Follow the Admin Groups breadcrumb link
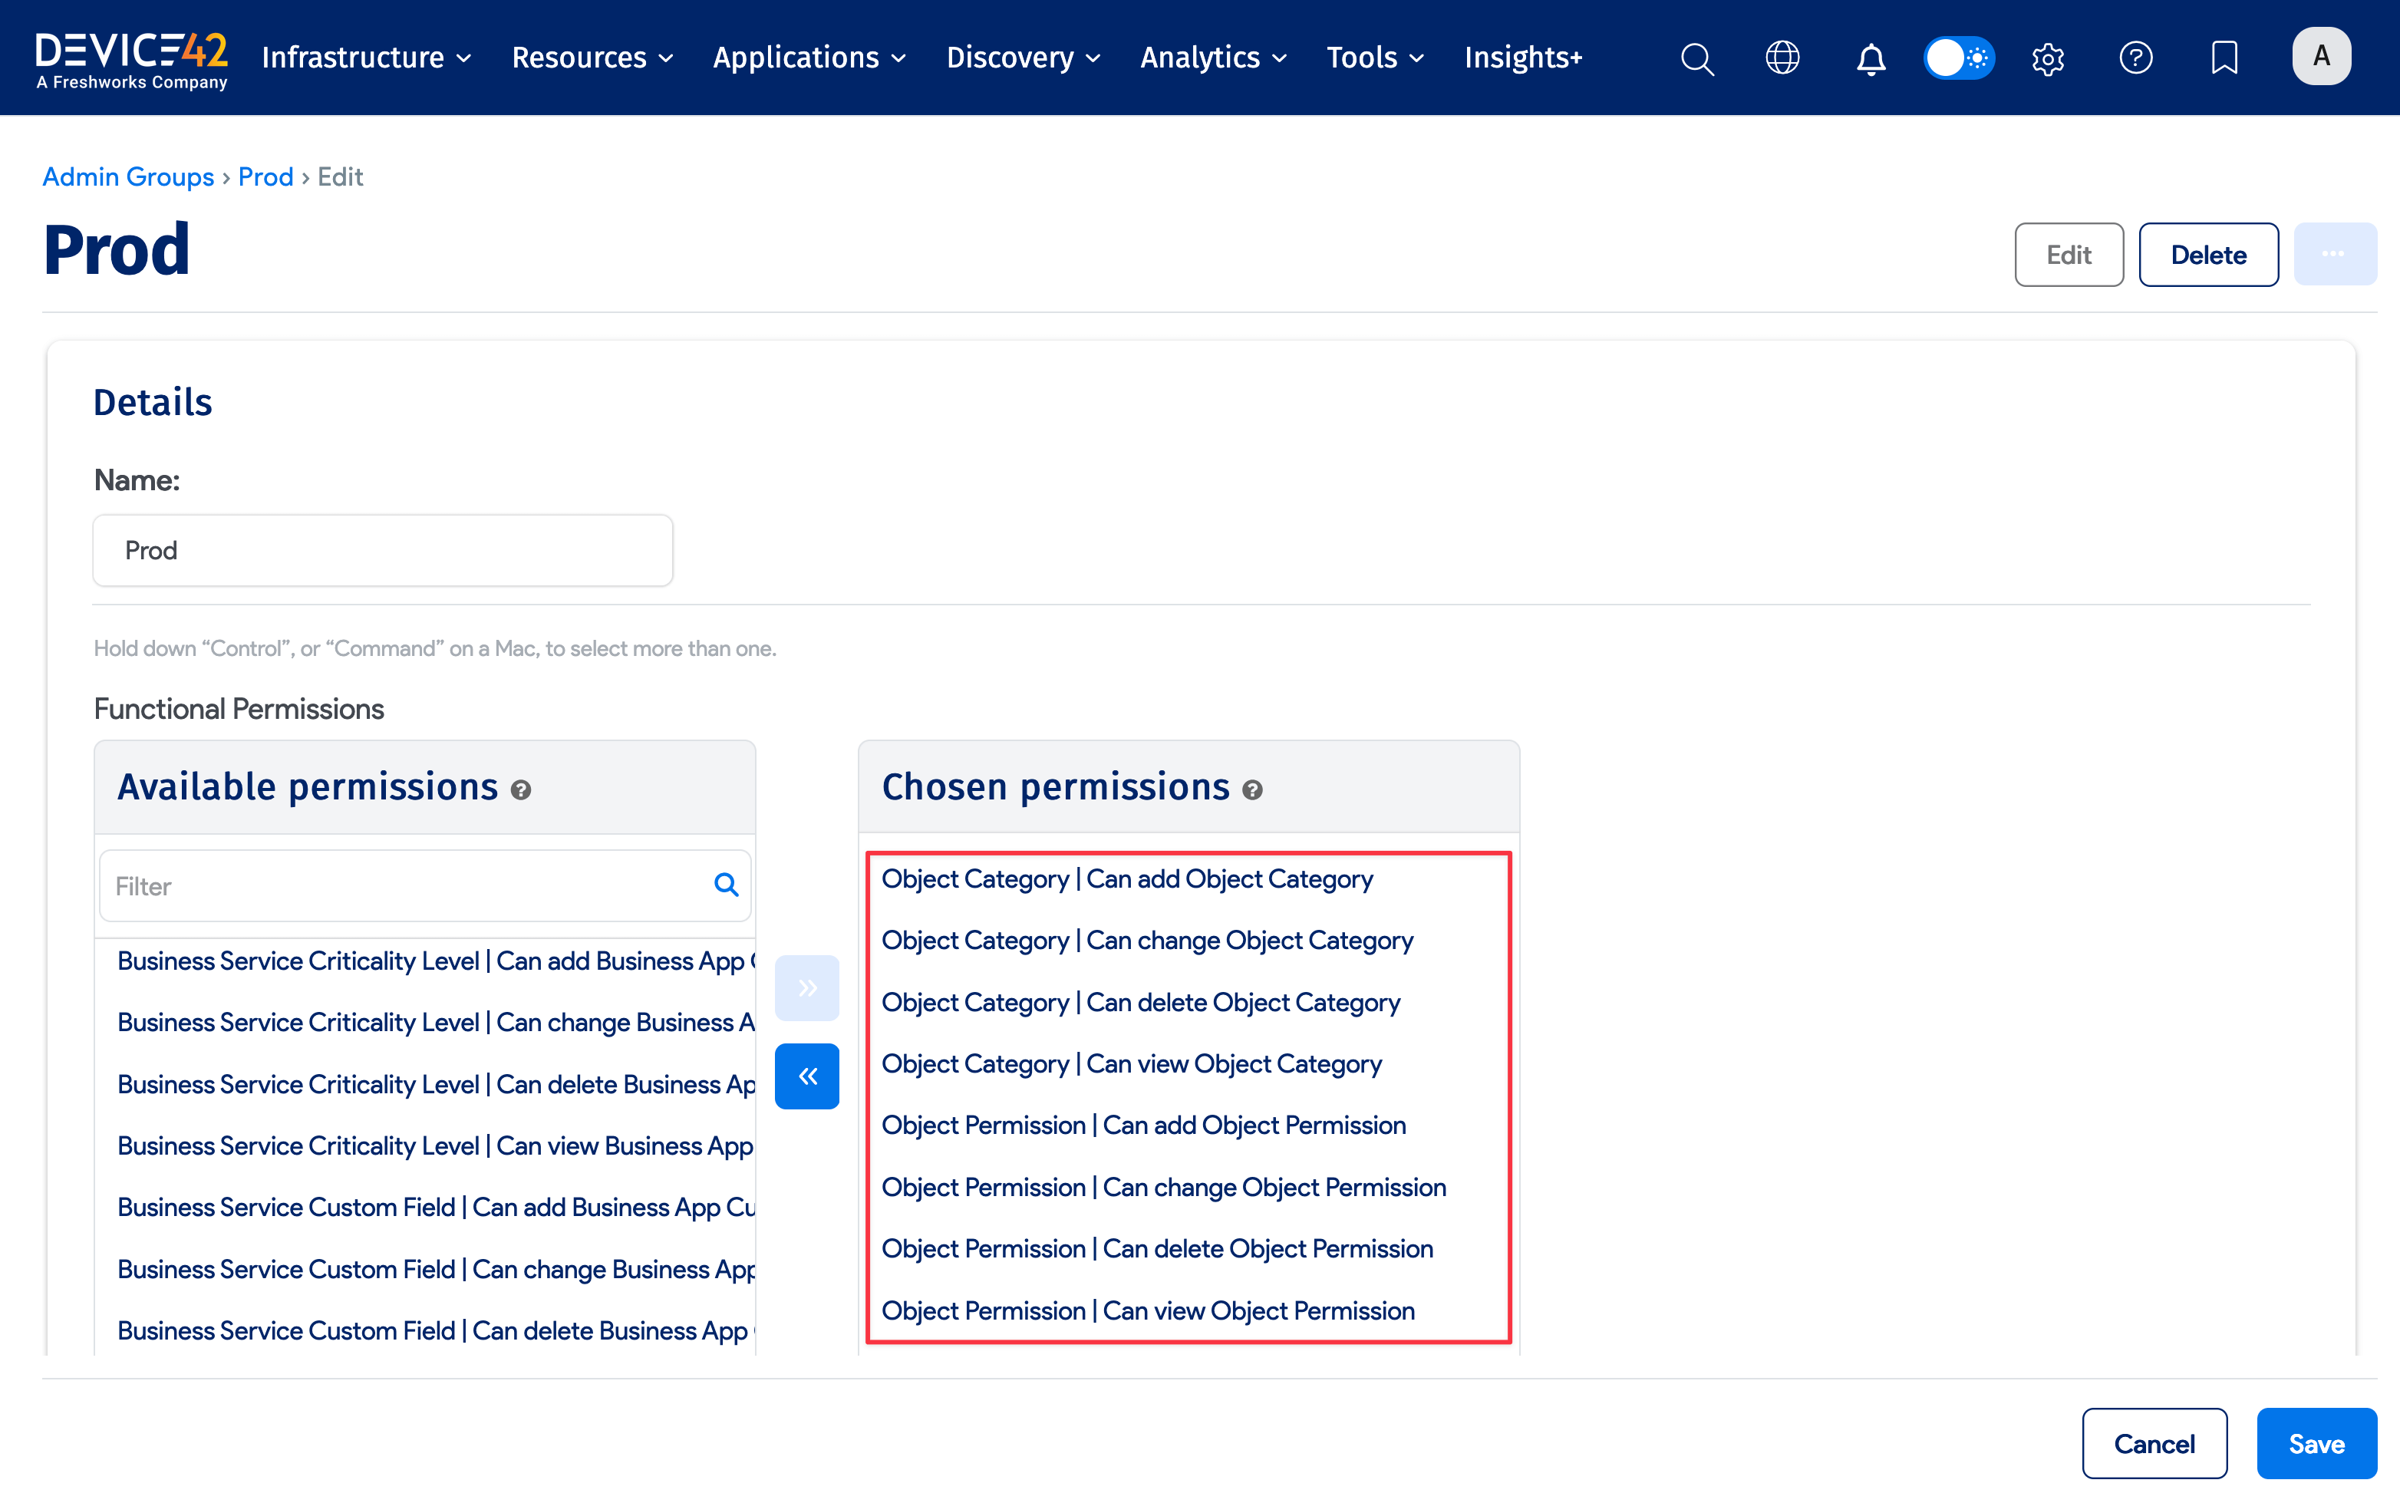This screenshot has height=1493, width=2400. pos(128,176)
